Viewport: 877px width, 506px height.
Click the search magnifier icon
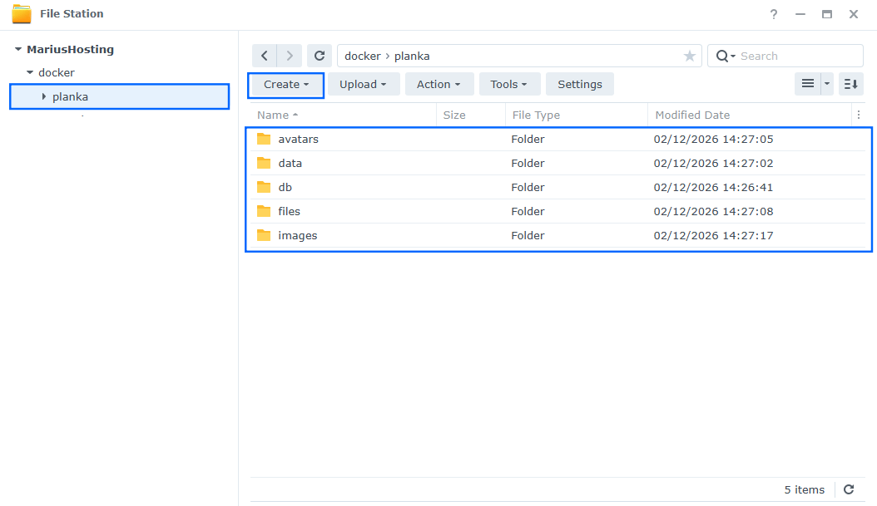pos(723,56)
